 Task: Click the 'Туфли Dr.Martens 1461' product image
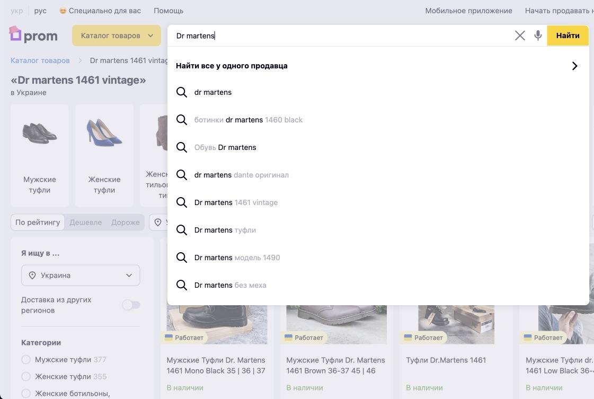tap(456, 324)
